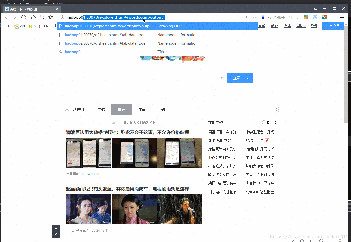This screenshot has height=242, width=351.
Task: Click the 百度一下 search button
Action: coord(240,78)
